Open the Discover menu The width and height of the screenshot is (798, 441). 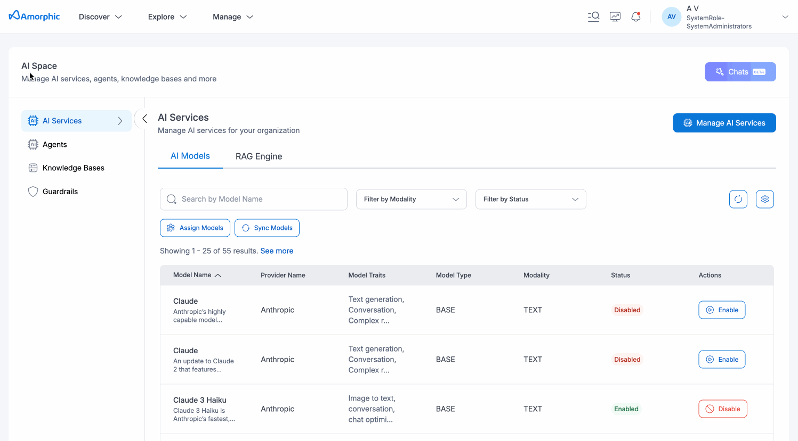100,17
